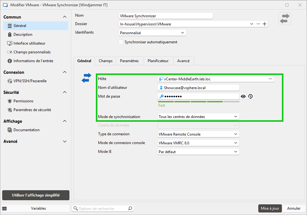Open the Mode de synchronisation dropdown
The width and height of the screenshot is (307, 215).
[198, 117]
